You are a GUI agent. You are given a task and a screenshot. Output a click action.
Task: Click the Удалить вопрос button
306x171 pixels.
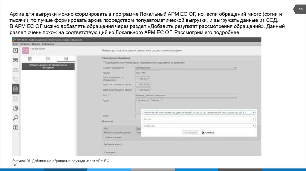pyautogui.click(x=113, y=137)
